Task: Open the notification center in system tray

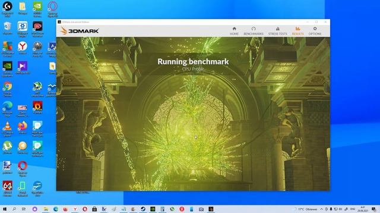Action: point(374,209)
